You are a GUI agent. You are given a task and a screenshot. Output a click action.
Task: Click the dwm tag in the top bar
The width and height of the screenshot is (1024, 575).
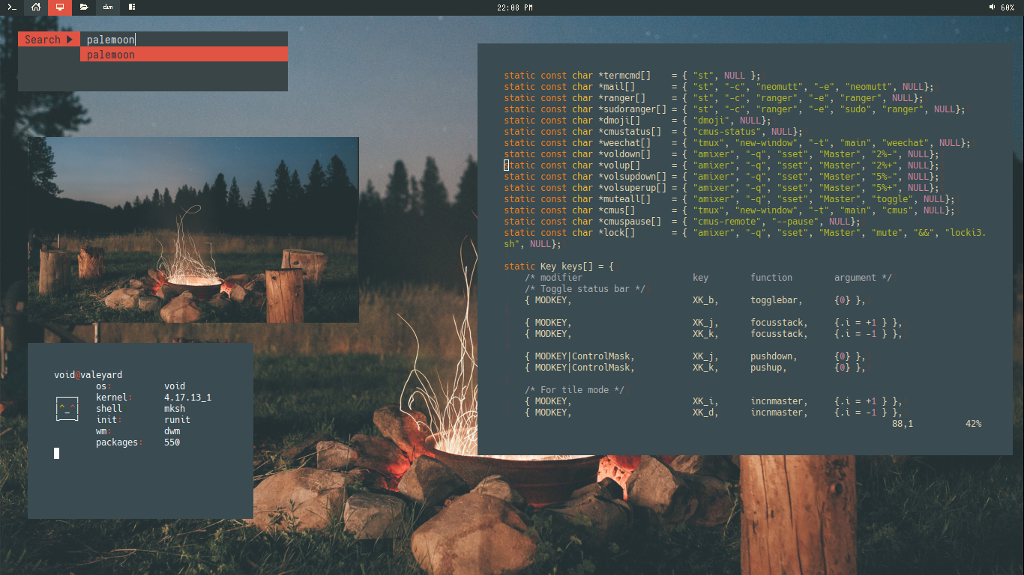108,7
